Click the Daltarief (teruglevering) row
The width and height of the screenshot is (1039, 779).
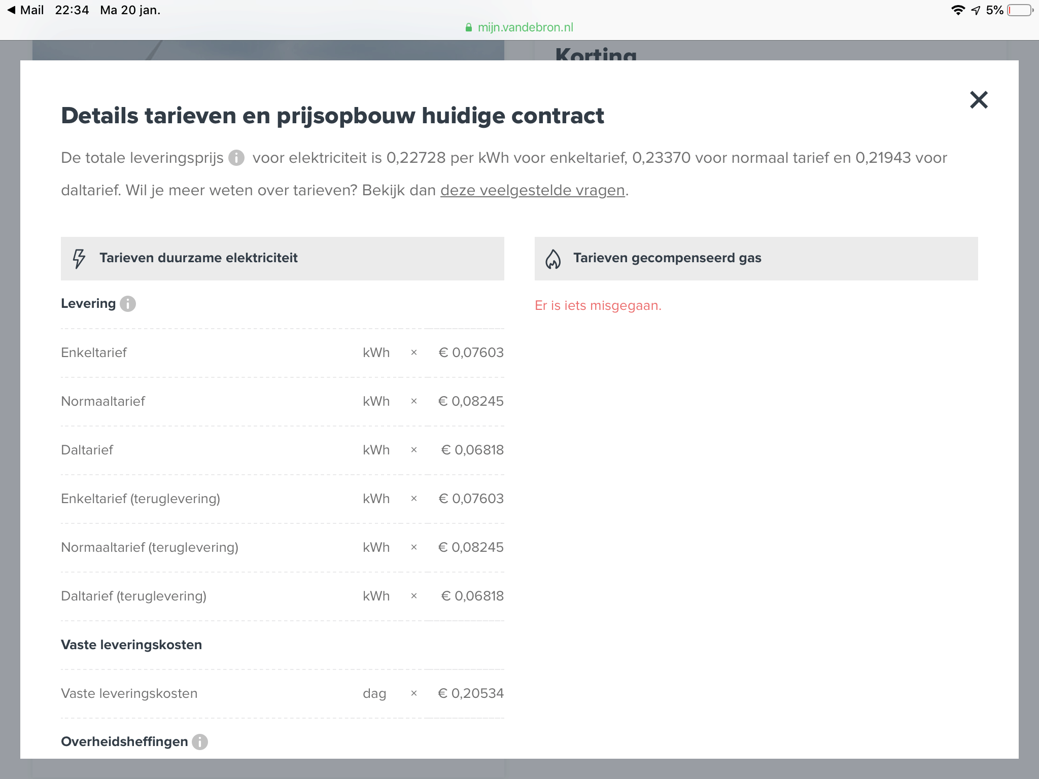click(133, 596)
